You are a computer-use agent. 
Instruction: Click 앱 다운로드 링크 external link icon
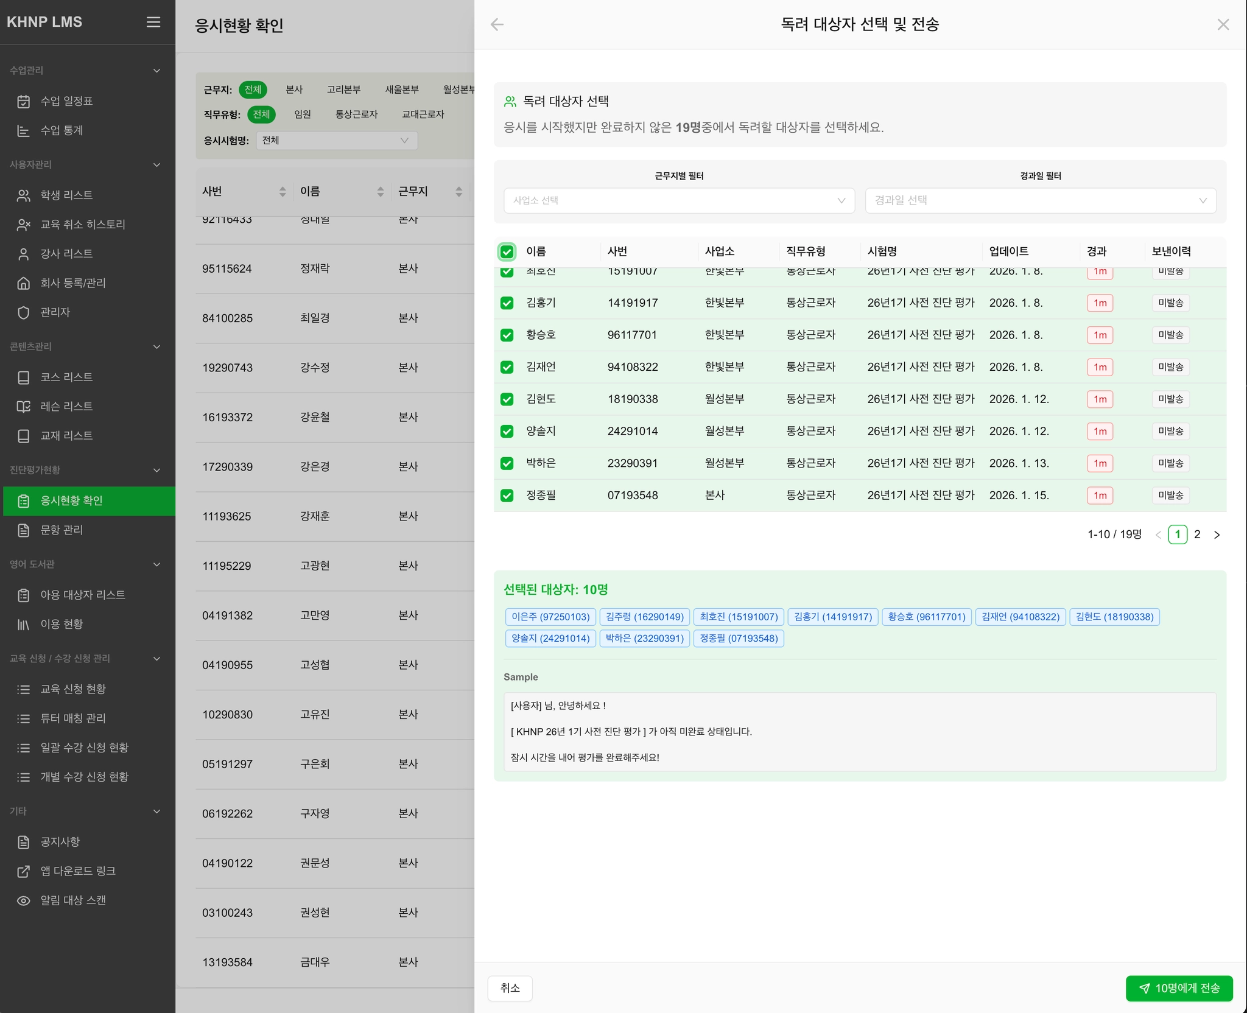pyautogui.click(x=23, y=871)
